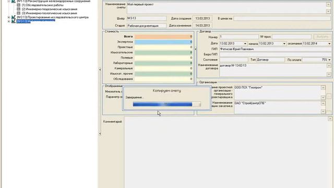Click the Лабораторные cost field
The image size is (334, 188).
tap(163, 63)
